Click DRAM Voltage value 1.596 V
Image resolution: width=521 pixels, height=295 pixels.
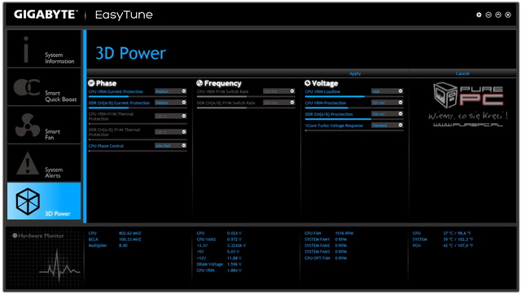point(234,264)
